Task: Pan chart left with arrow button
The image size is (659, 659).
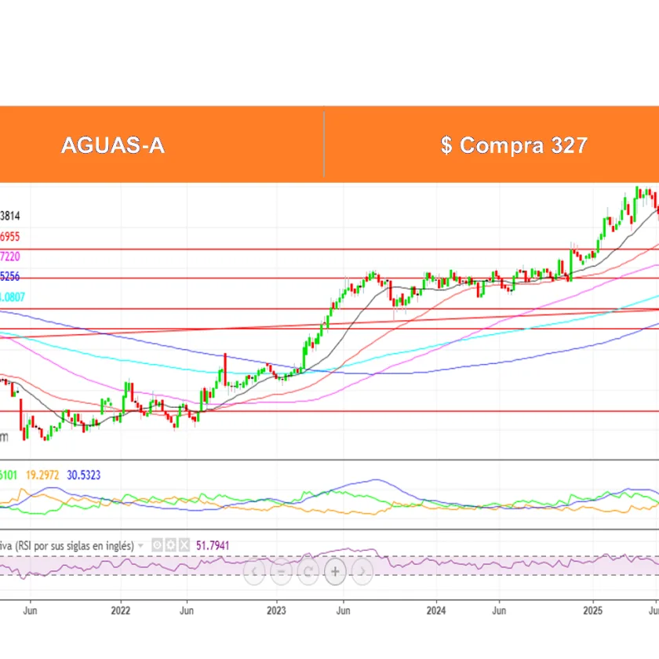Action: [x=254, y=572]
